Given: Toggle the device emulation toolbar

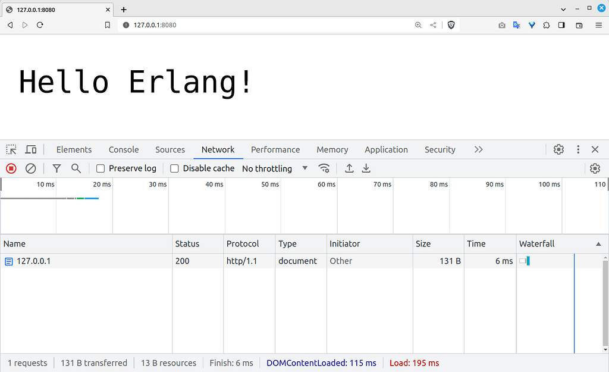Looking at the screenshot, I should pyautogui.click(x=31, y=149).
